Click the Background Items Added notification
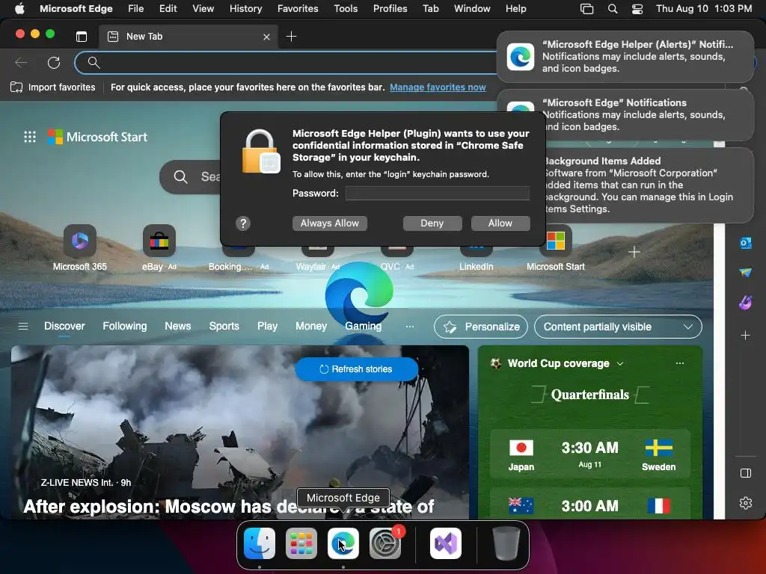This screenshot has width=766, height=574. [x=650, y=185]
